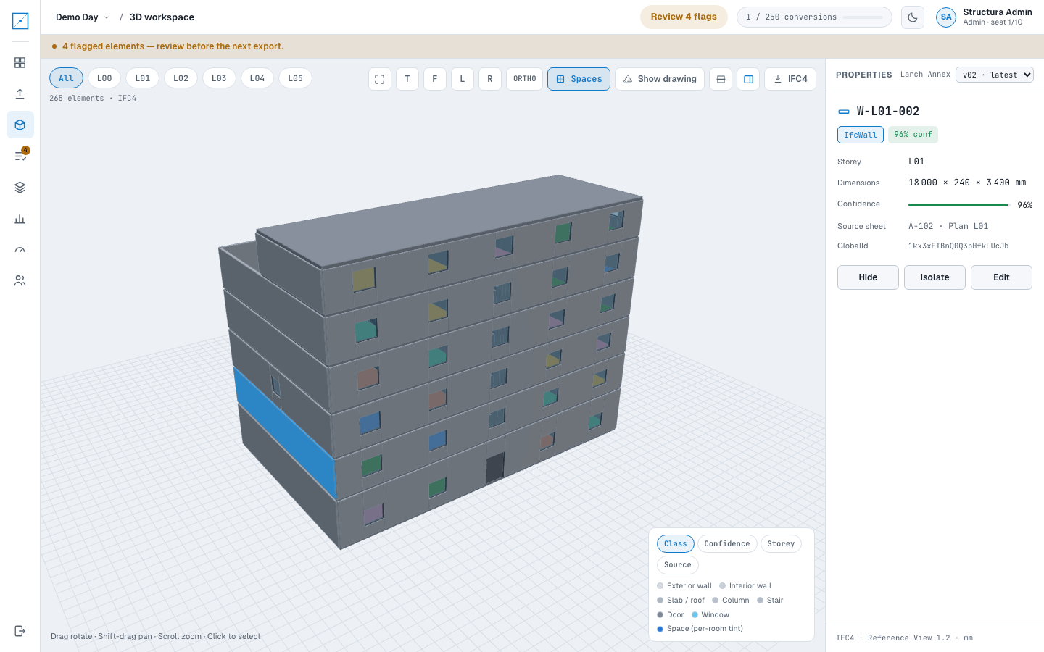
Task: Click the A-102 Plan L01 source sheet
Action: (948, 226)
